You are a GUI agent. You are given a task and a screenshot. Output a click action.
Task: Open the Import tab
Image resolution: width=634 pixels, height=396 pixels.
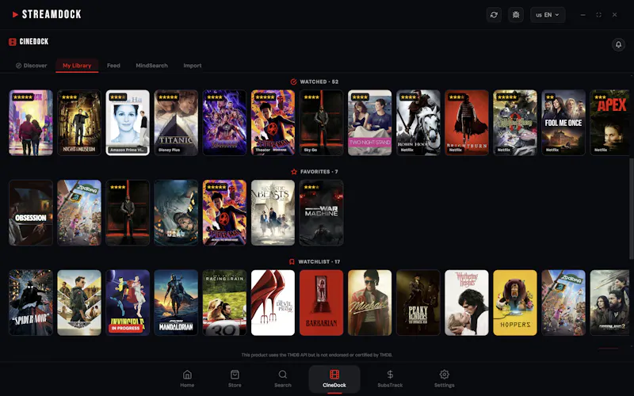coord(192,66)
